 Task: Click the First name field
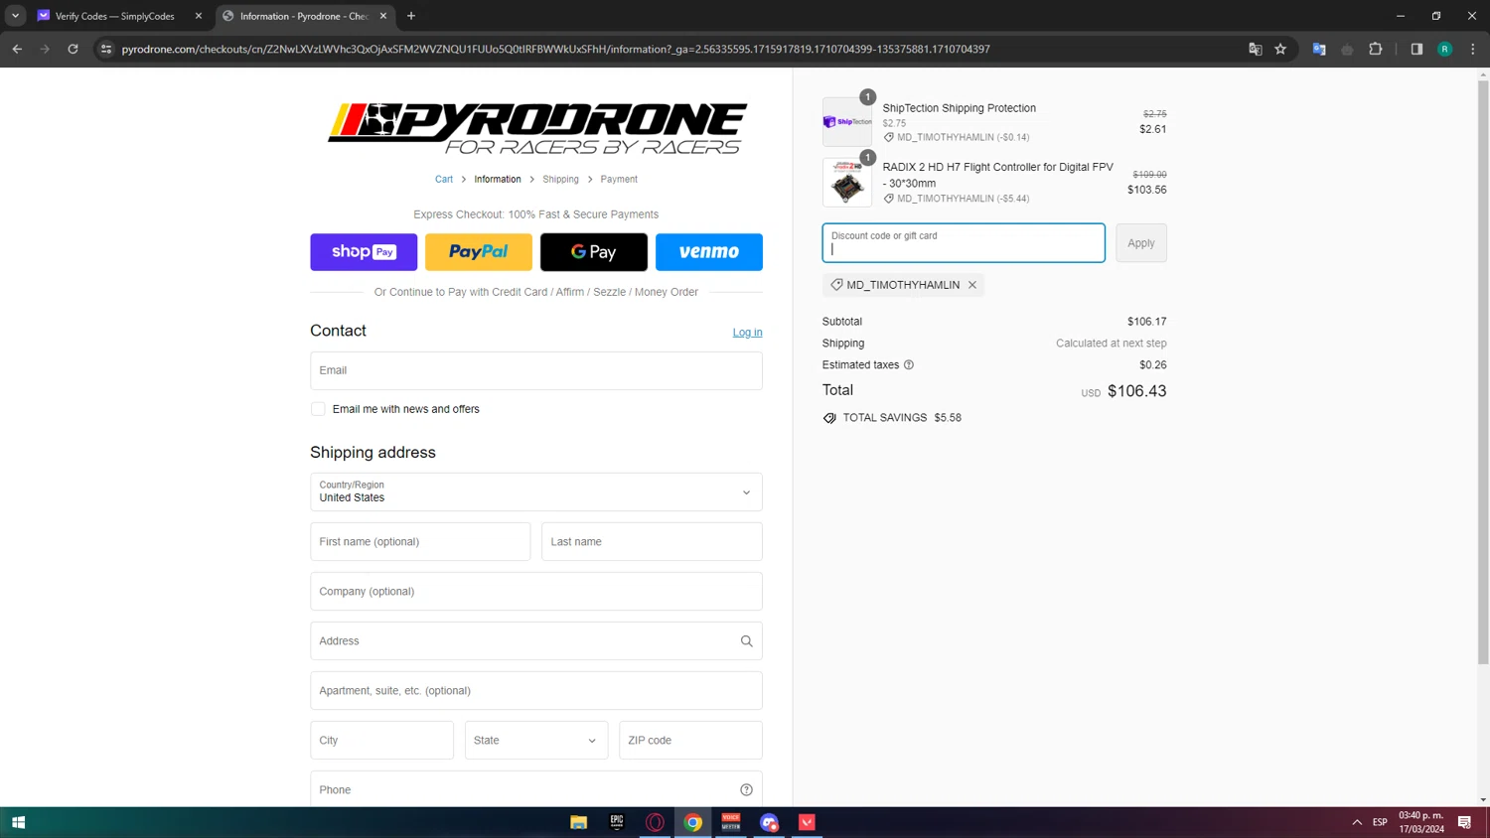pos(420,542)
